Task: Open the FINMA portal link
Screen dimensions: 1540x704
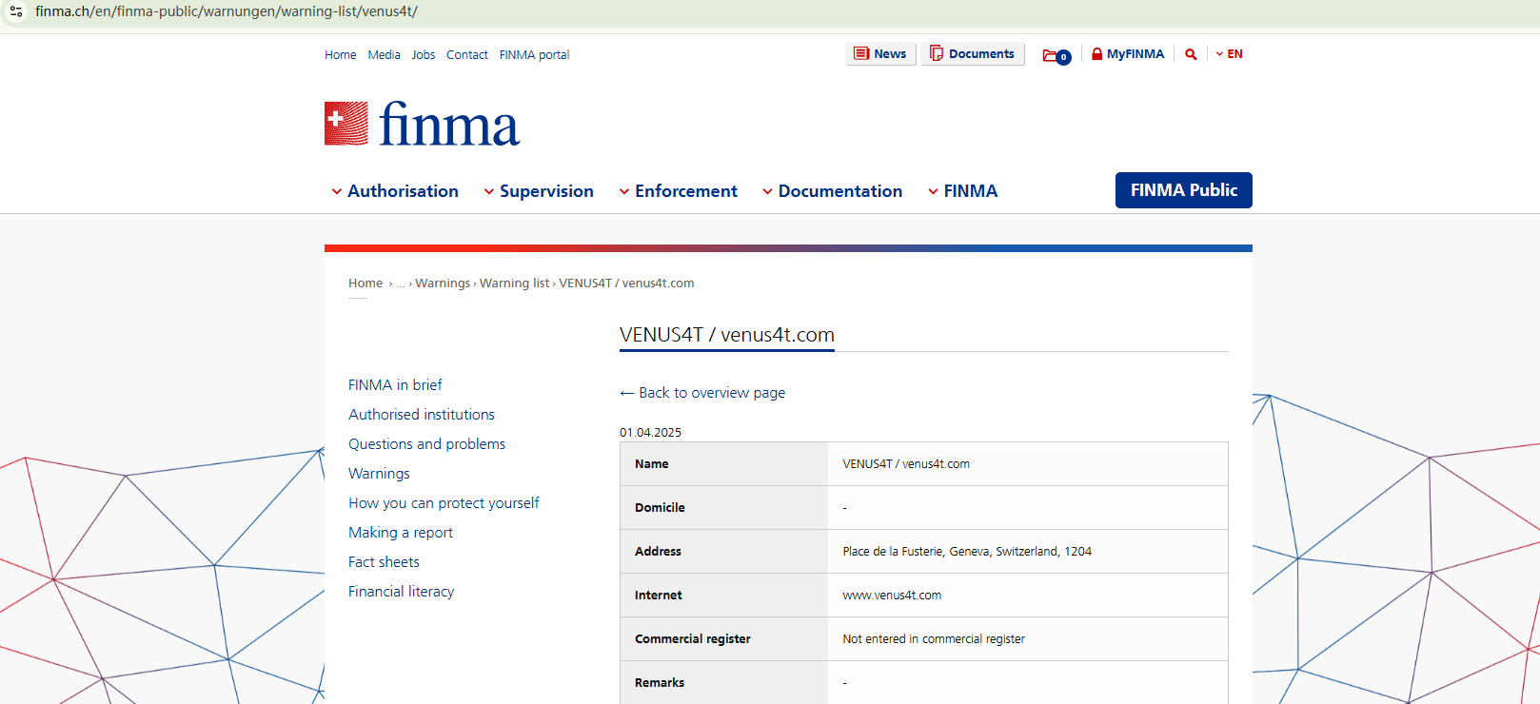Action: click(535, 55)
